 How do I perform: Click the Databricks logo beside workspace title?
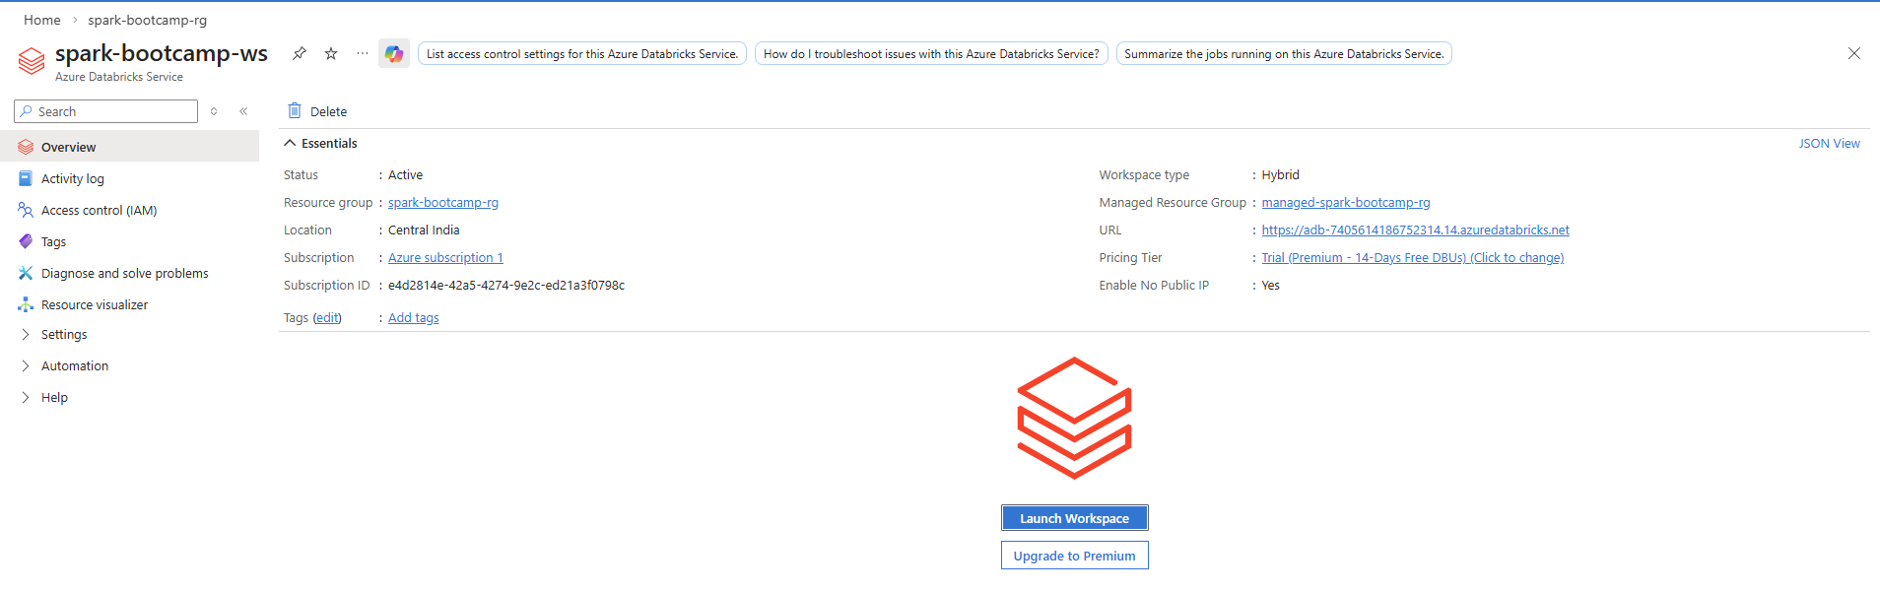click(32, 61)
